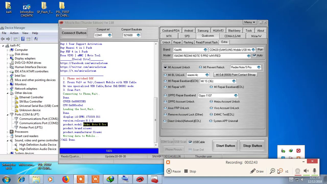Image resolution: width=327 pixels, height=184 pixels.
Task: Select OPPO Repair Baseband radio button
Action: (165, 95)
